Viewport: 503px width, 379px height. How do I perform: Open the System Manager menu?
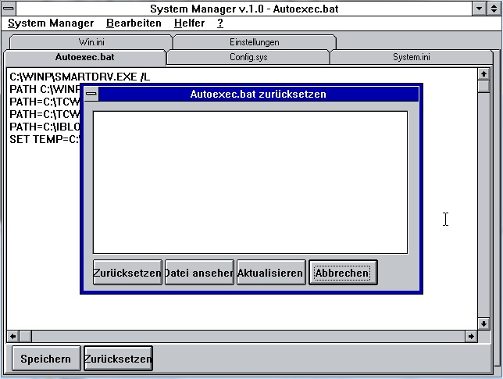click(x=51, y=23)
